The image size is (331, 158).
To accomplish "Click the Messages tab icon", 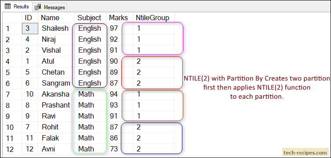I will (x=38, y=7).
